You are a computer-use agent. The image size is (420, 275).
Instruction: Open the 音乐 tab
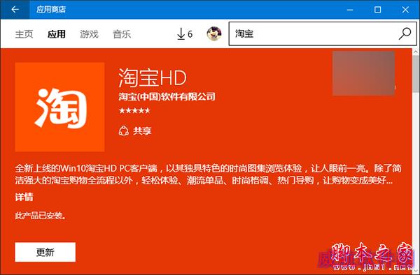coord(122,34)
